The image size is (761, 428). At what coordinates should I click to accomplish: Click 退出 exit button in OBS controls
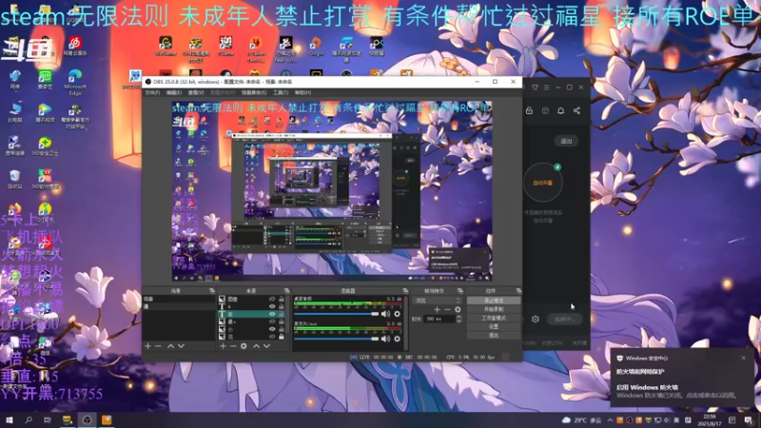(494, 336)
